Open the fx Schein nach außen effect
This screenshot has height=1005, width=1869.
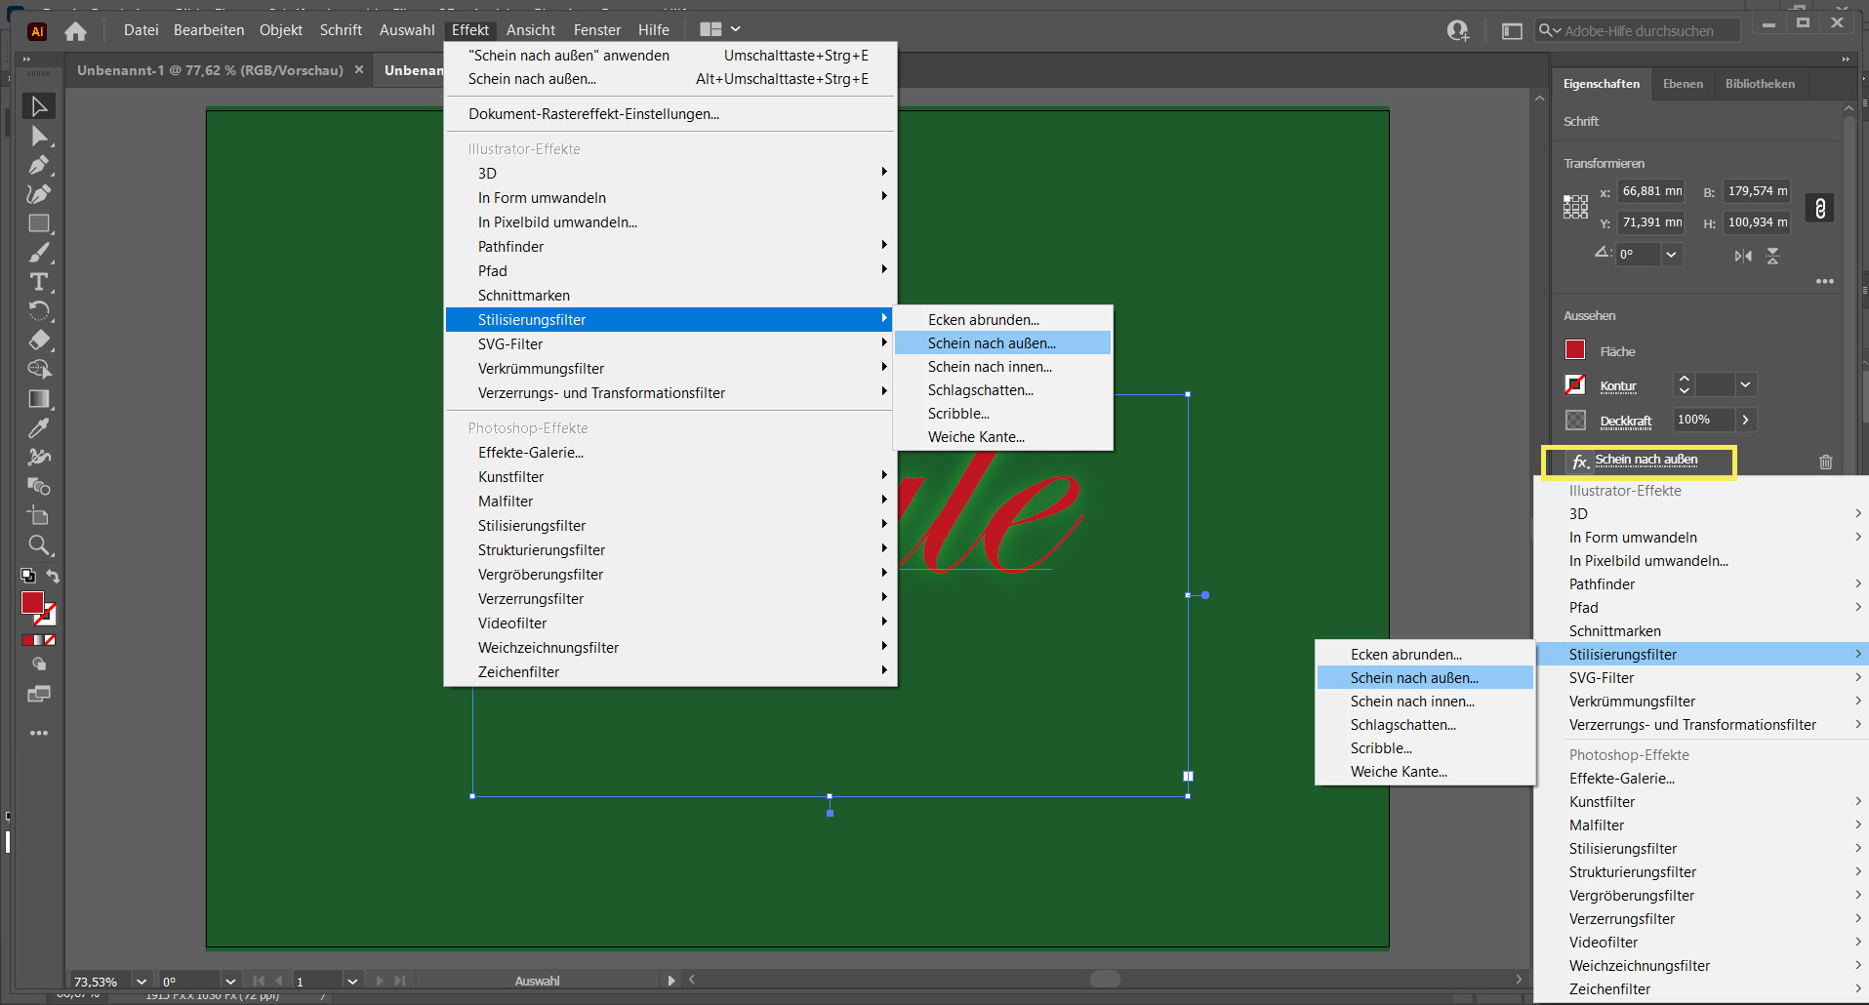[1646, 461]
